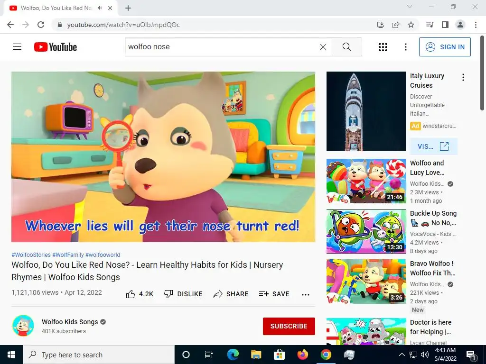Open the Wolfoo Kids Songs channel name
Image resolution: width=486 pixels, height=364 pixels.
click(70, 322)
